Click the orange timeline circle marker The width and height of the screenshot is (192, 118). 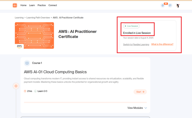click(16, 86)
